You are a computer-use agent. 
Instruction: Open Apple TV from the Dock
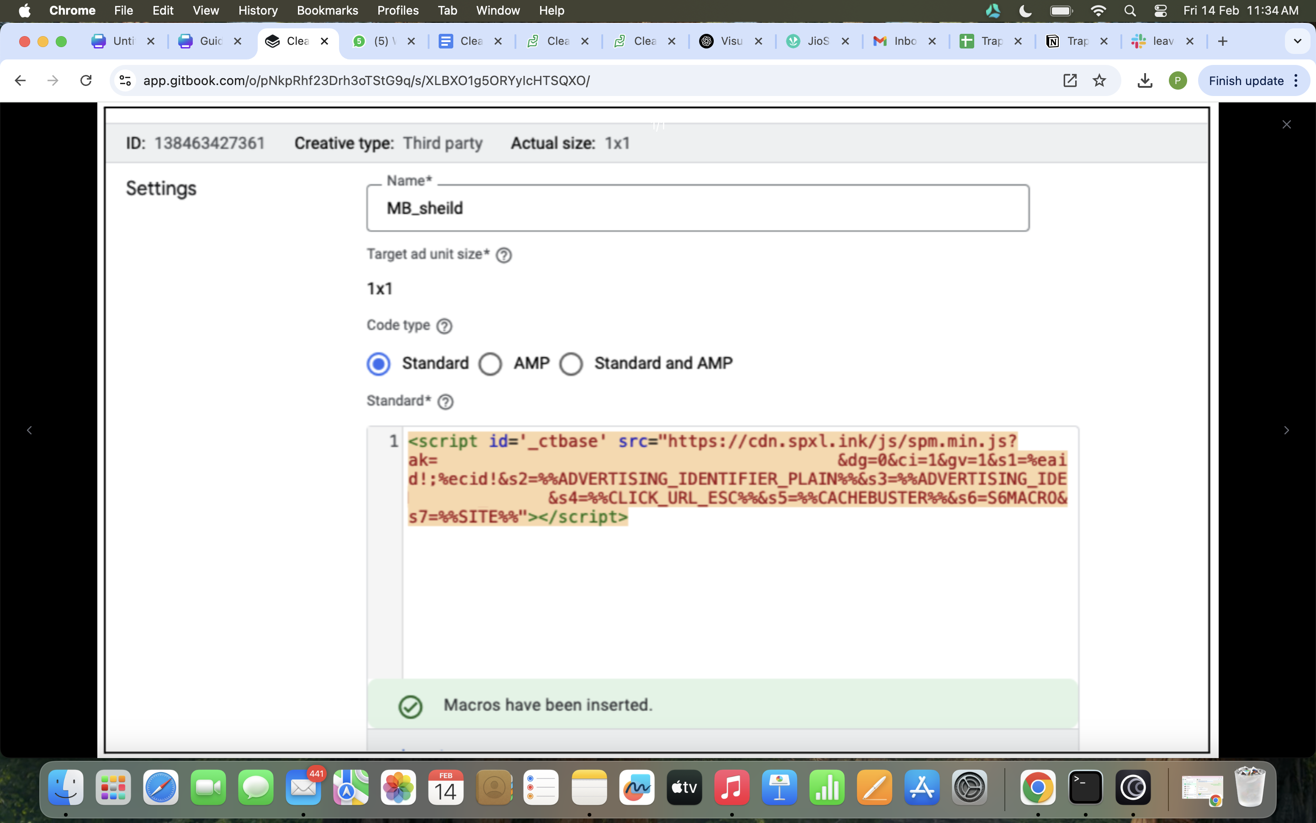pyautogui.click(x=684, y=787)
